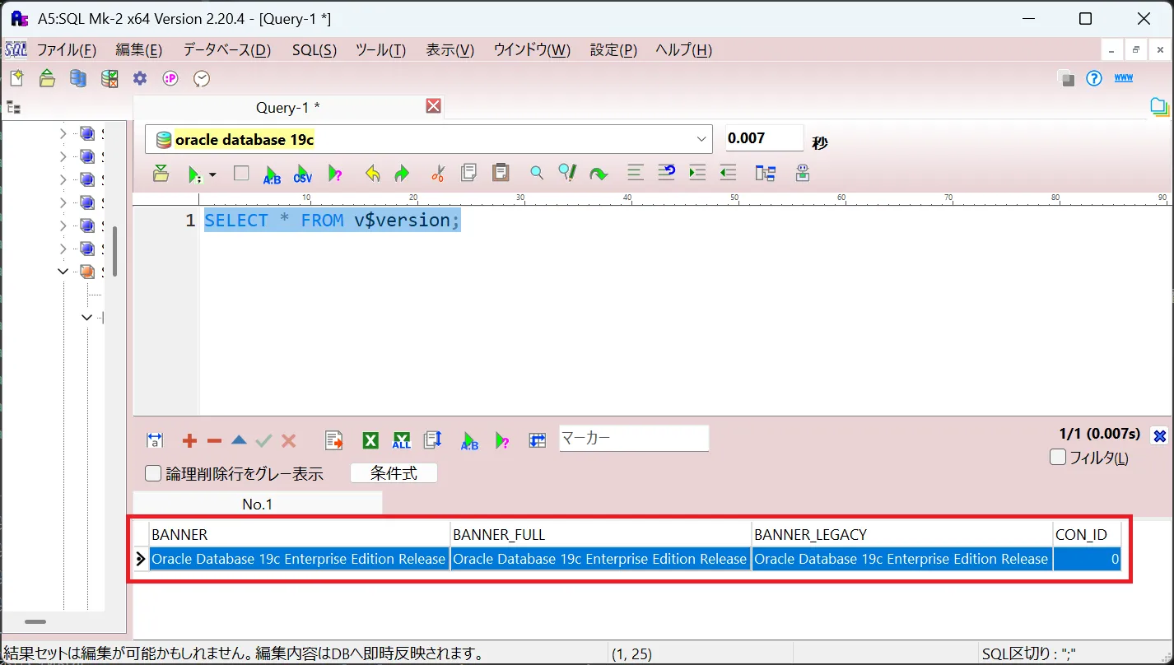The height and width of the screenshot is (665, 1174).
Task: Select the CON_ID cell showing 0
Action: point(1087,559)
